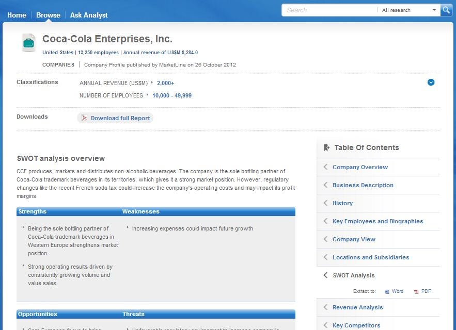The height and width of the screenshot is (330, 456).
Task: Click the Downloads label
Action: click(x=32, y=117)
